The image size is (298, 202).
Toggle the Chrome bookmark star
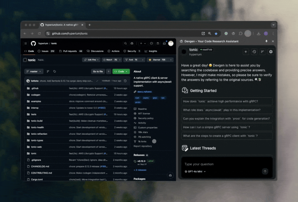[216, 33]
